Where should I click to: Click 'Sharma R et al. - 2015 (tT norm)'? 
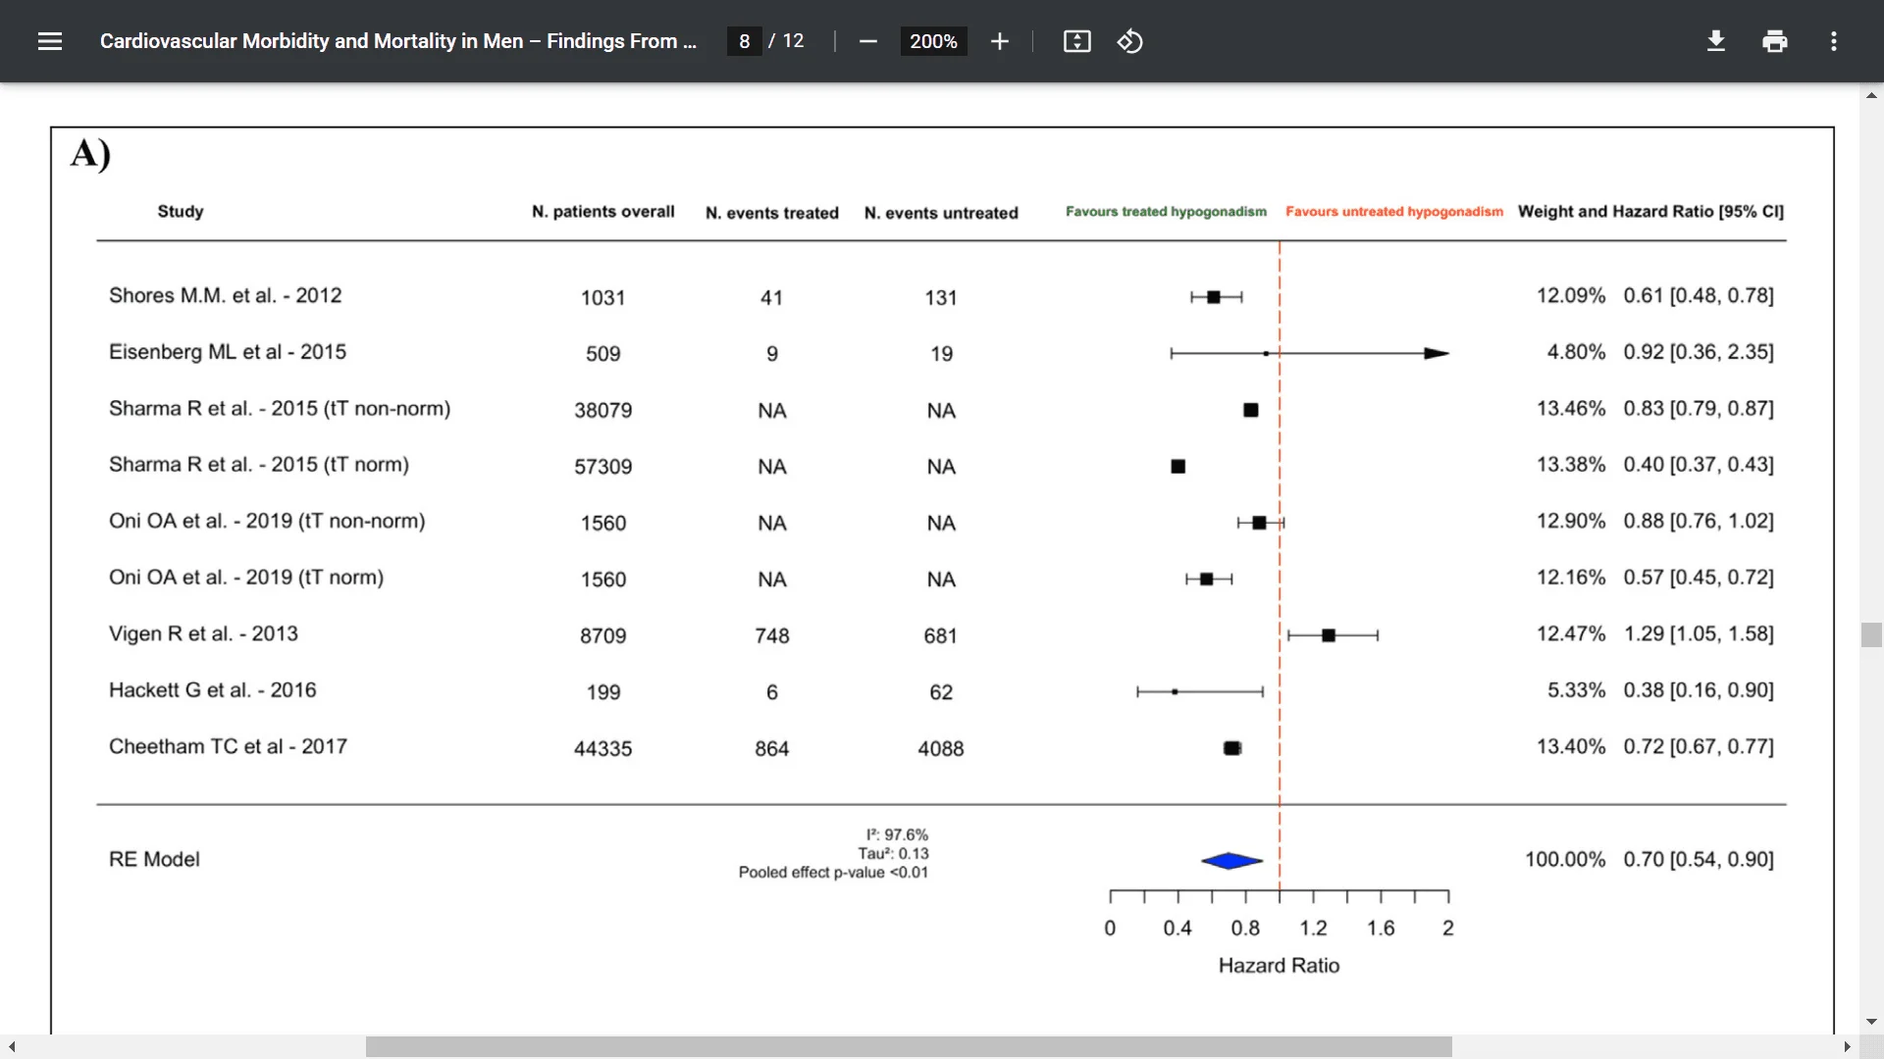[x=259, y=465]
